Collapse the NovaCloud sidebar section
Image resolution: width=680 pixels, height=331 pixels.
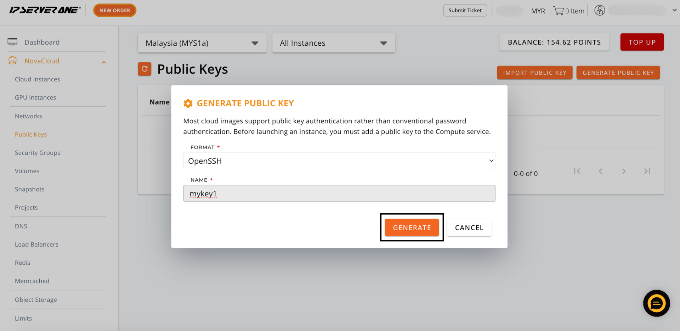(104, 62)
